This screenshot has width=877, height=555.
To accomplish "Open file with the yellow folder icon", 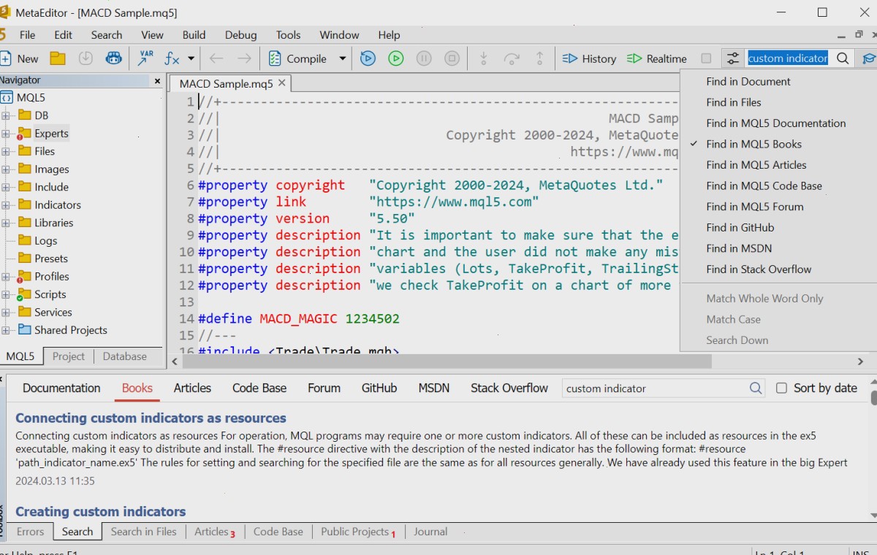I will pos(58,58).
